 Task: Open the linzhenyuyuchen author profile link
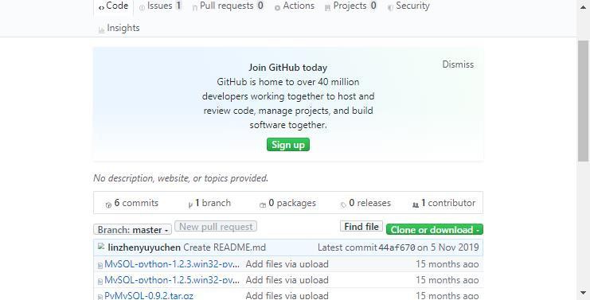coord(144,247)
